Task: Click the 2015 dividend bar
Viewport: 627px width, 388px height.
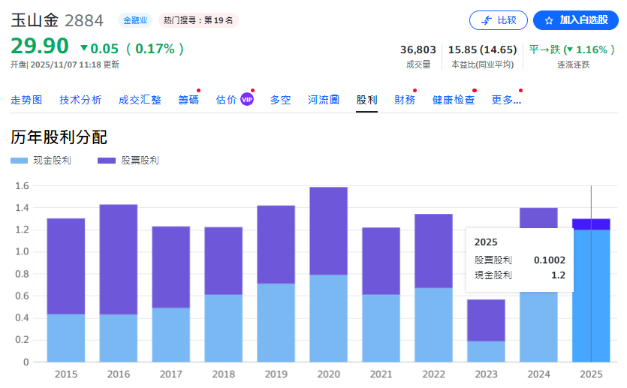Action: [x=66, y=290]
